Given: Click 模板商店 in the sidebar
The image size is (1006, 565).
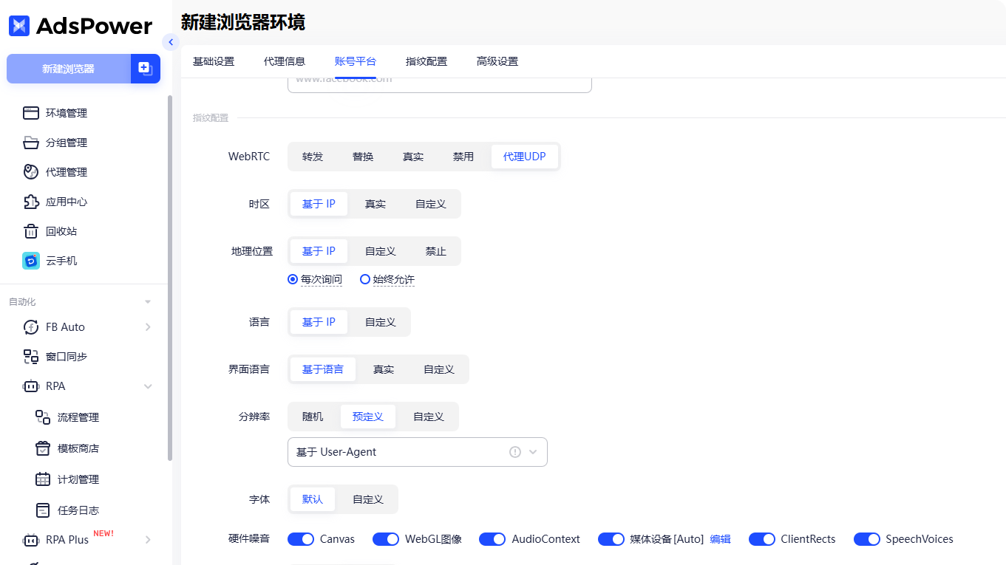Looking at the screenshot, I should tap(78, 448).
